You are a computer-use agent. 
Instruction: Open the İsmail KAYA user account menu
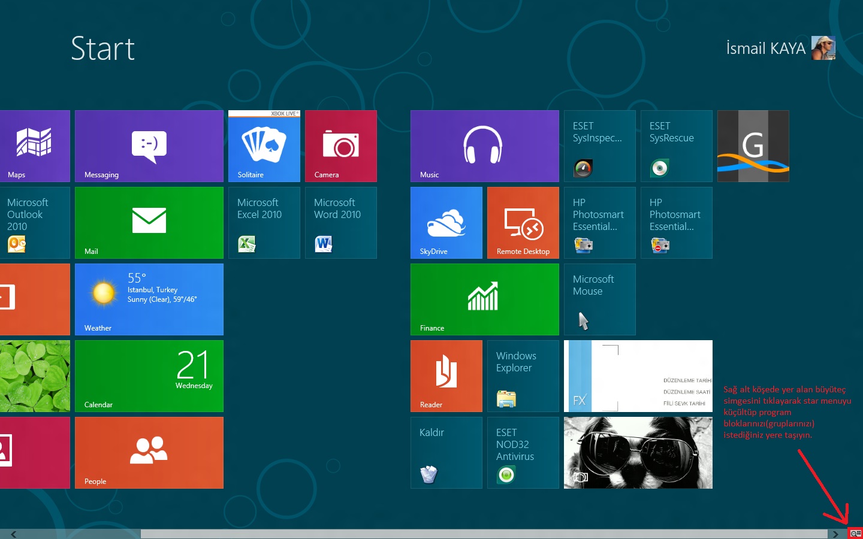[780, 48]
